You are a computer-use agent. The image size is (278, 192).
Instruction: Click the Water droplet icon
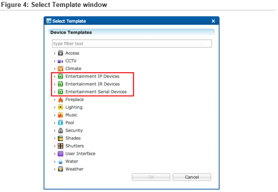60,161
